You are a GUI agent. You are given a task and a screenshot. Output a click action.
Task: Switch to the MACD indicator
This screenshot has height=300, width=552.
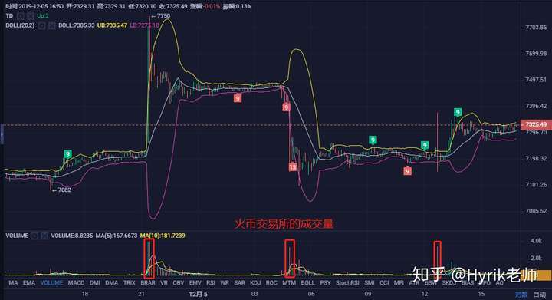[x=76, y=283]
